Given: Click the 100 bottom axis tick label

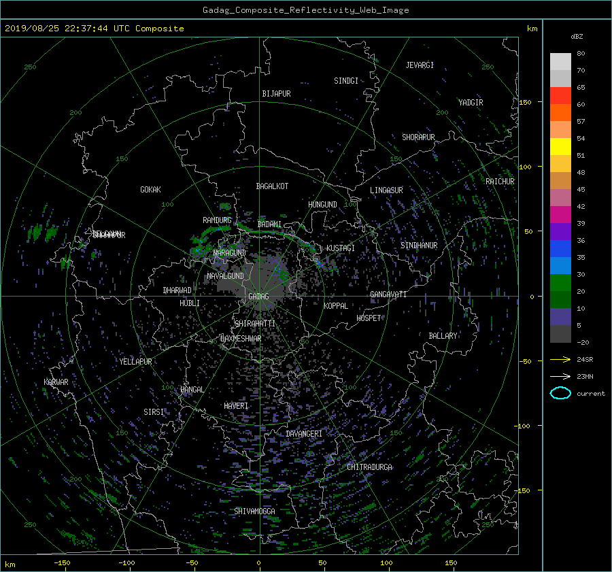Looking at the screenshot, I should click(x=386, y=562).
